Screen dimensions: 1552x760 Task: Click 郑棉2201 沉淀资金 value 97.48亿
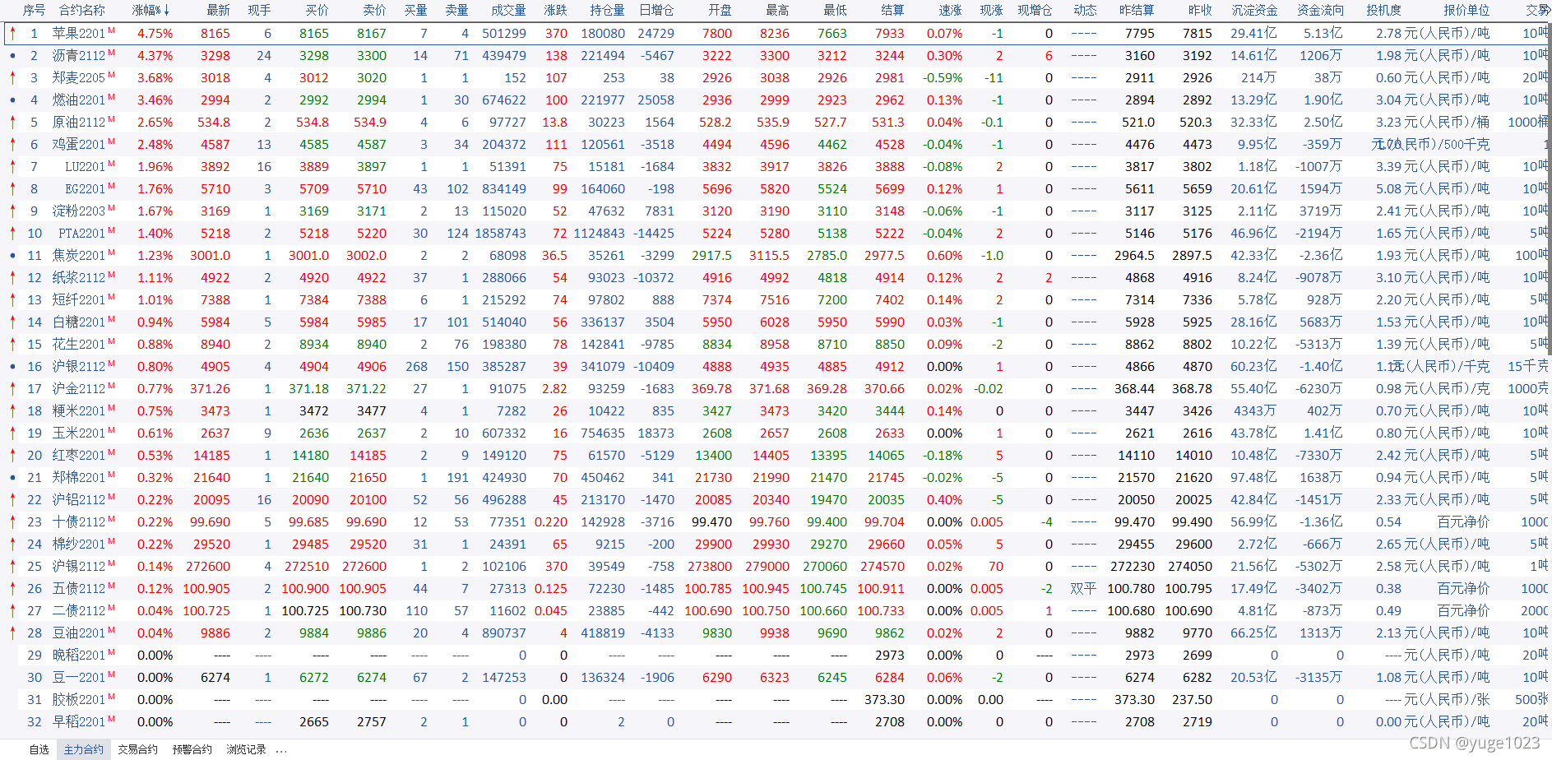1253,477
